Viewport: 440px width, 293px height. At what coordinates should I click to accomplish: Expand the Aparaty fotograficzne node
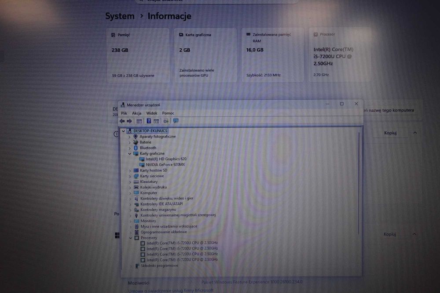129,137
